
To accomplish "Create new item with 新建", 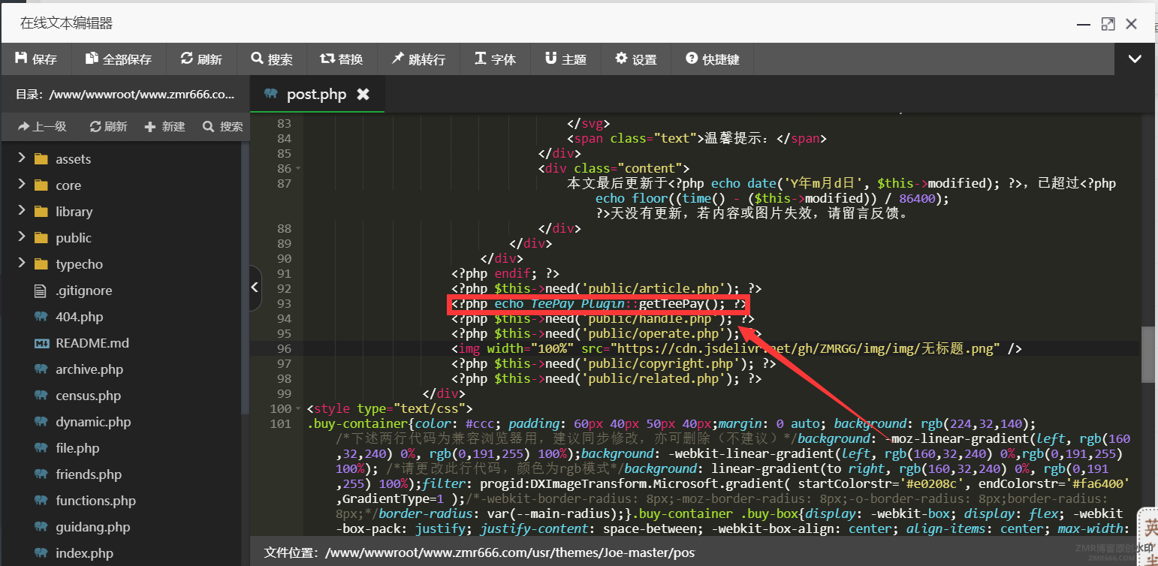I will (x=165, y=126).
